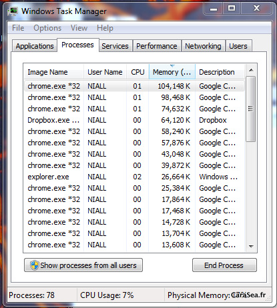This screenshot has height=308, width=277.
Task: Sort by the User Name column
Action: click(105, 72)
